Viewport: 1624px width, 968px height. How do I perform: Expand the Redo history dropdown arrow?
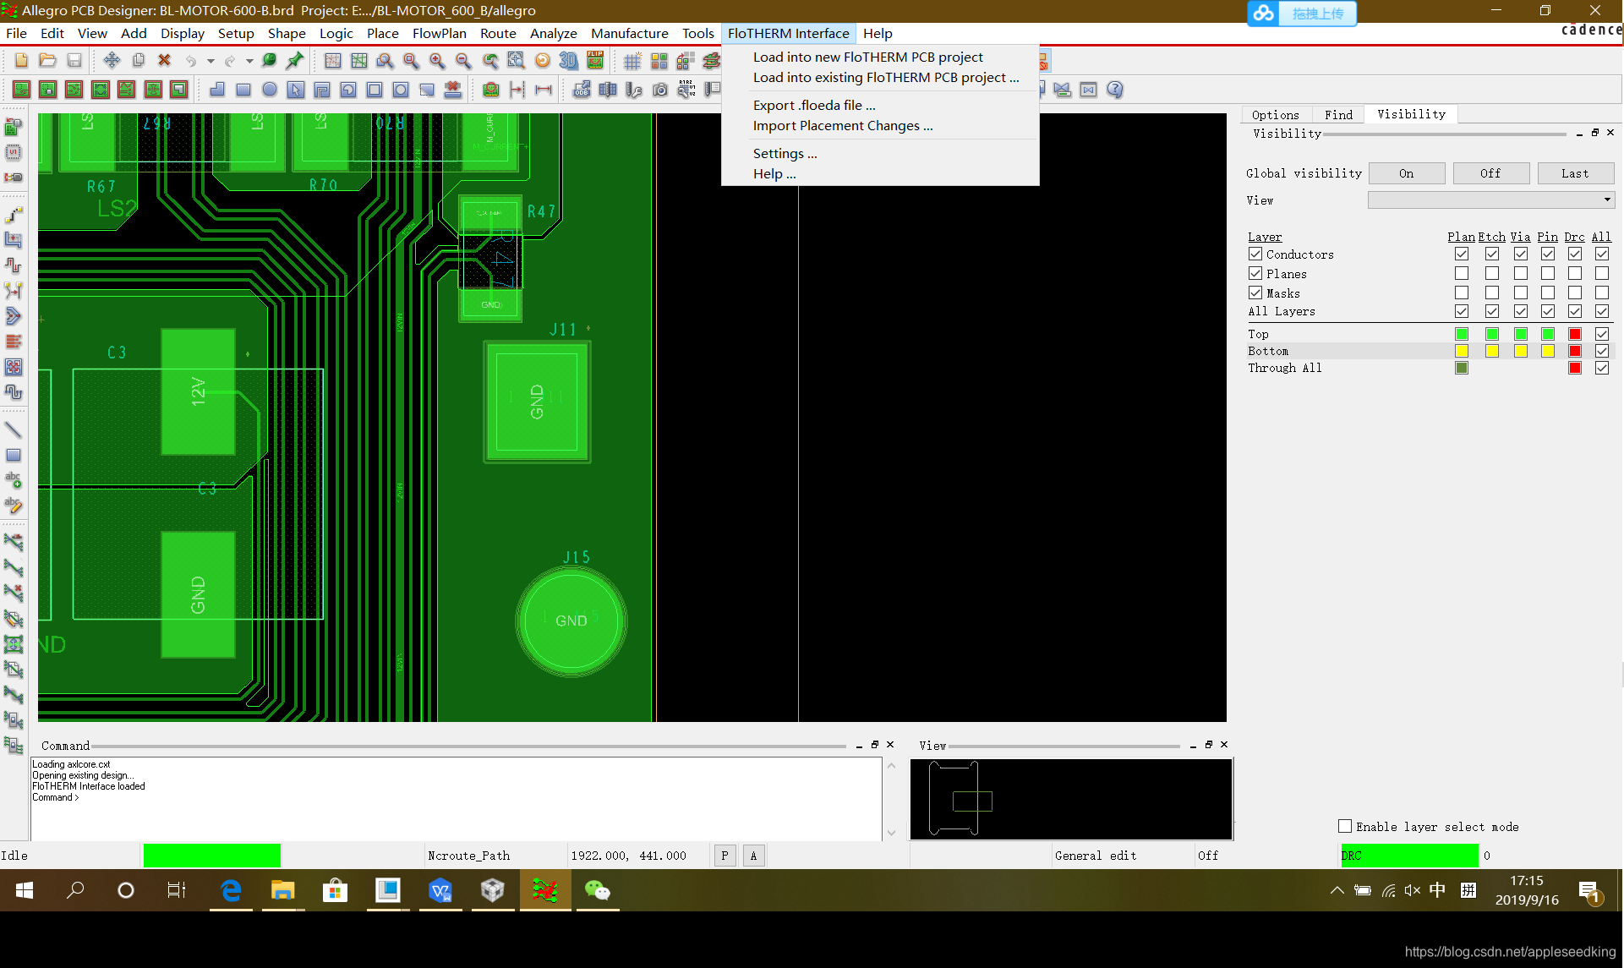pos(249,61)
